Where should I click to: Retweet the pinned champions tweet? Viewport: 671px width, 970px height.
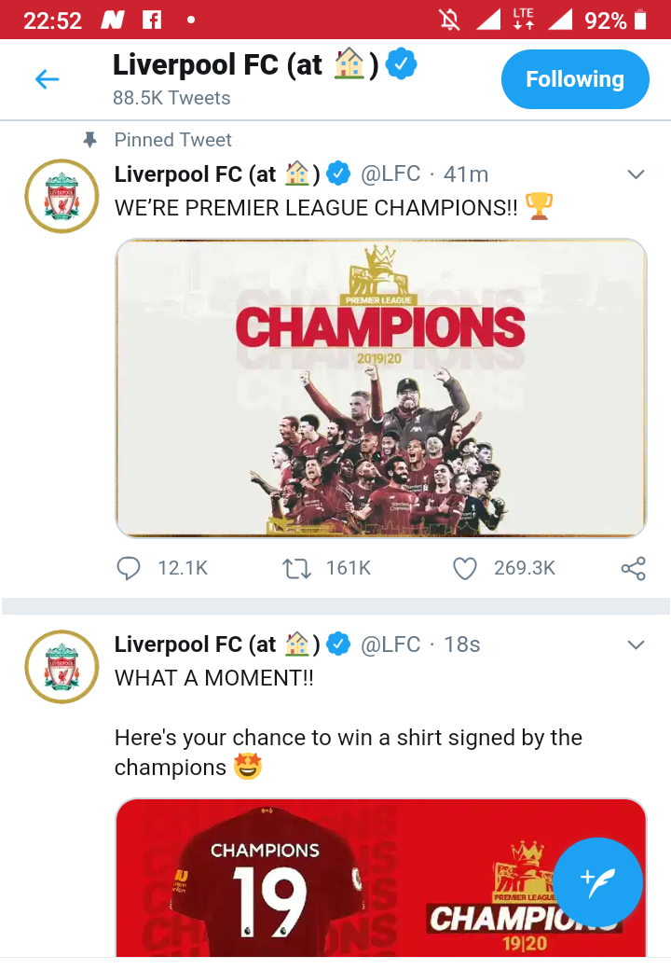point(296,568)
